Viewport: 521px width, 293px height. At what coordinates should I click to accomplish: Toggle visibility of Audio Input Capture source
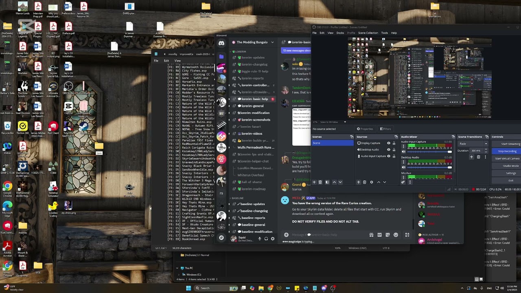coord(389,156)
